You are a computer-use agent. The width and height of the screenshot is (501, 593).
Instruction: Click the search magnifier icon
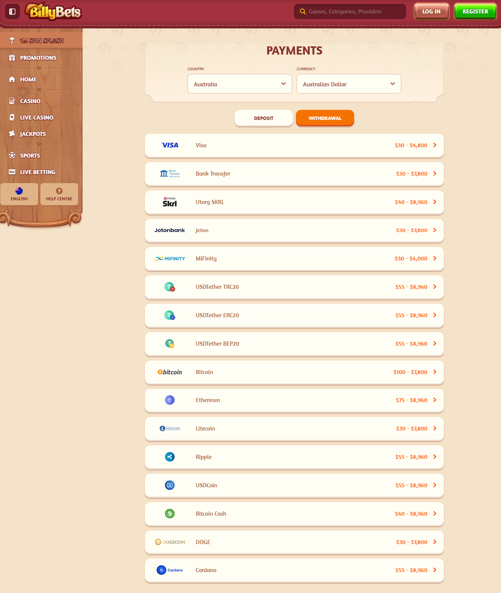click(303, 12)
